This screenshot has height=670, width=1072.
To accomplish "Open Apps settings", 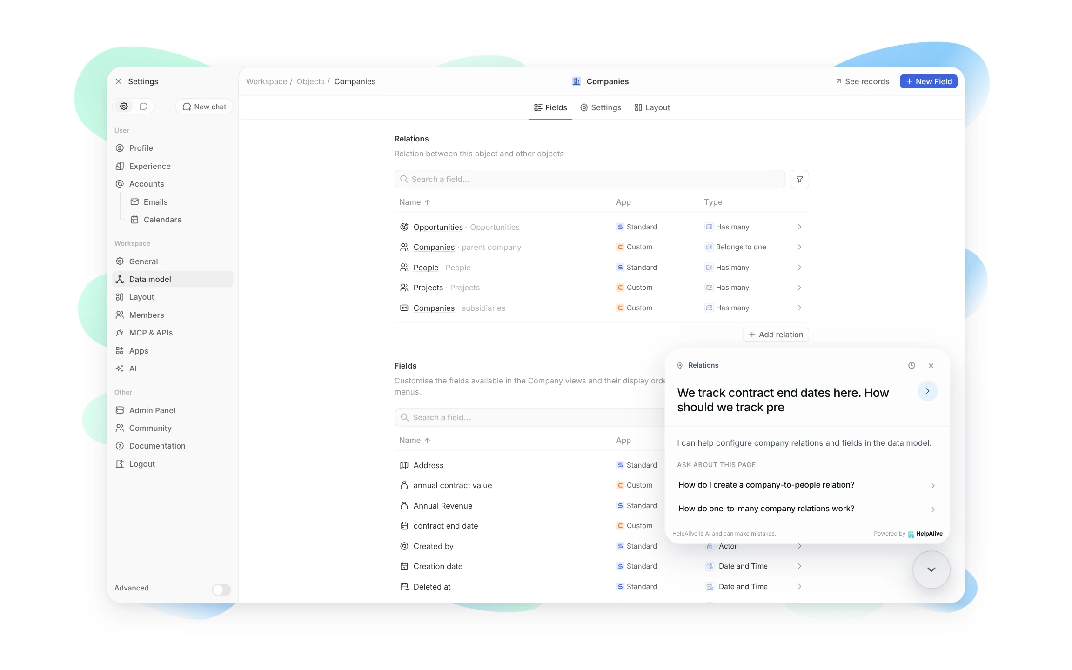I will pos(173,351).
